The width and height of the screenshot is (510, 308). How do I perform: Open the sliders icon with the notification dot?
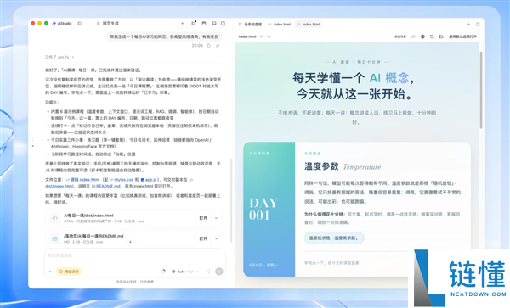(x=194, y=23)
